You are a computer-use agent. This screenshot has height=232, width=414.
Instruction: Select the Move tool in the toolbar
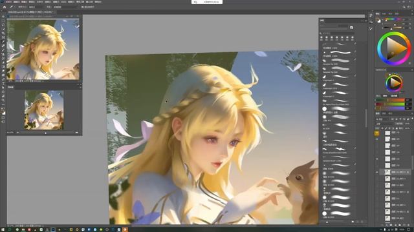pos(3,17)
